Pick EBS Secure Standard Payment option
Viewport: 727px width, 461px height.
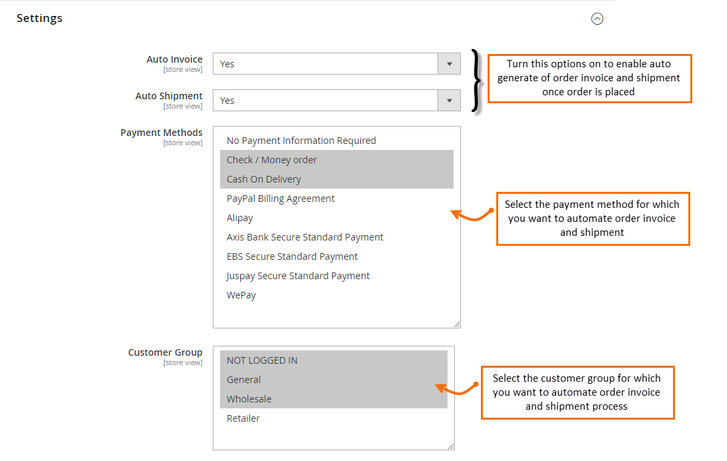[292, 256]
